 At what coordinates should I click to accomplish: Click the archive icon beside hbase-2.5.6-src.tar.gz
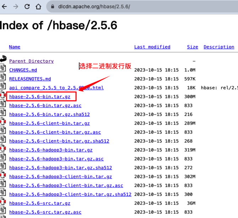tap(3, 201)
